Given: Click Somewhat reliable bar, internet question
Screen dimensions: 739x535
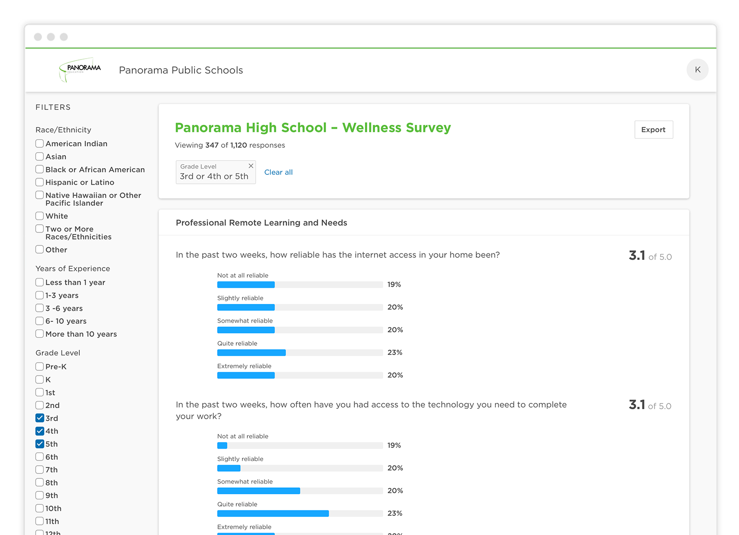Looking at the screenshot, I should pyautogui.click(x=300, y=330).
